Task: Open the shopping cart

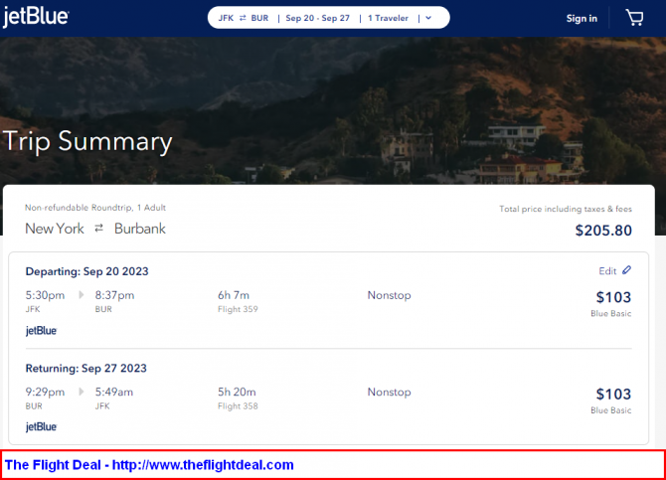Action: pos(634,18)
